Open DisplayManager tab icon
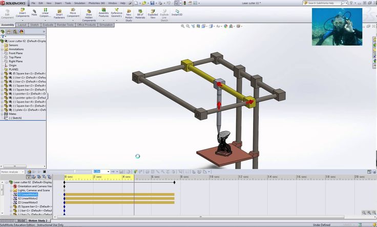 (22, 31)
